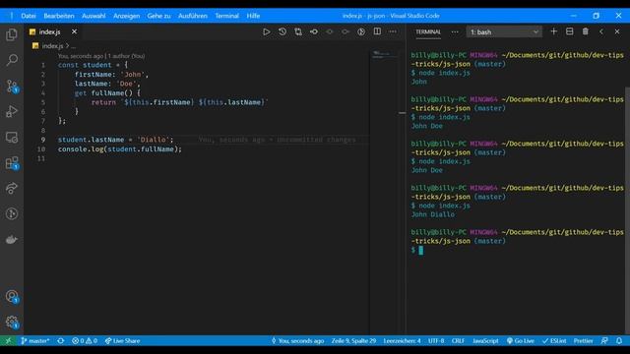Run the code with play icon

pyautogui.click(x=267, y=31)
